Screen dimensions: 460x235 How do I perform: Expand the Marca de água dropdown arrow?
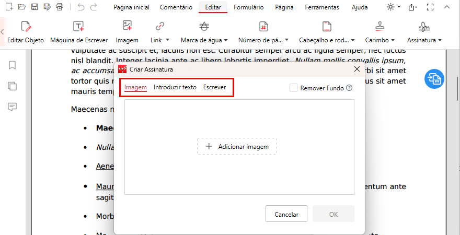(226, 40)
